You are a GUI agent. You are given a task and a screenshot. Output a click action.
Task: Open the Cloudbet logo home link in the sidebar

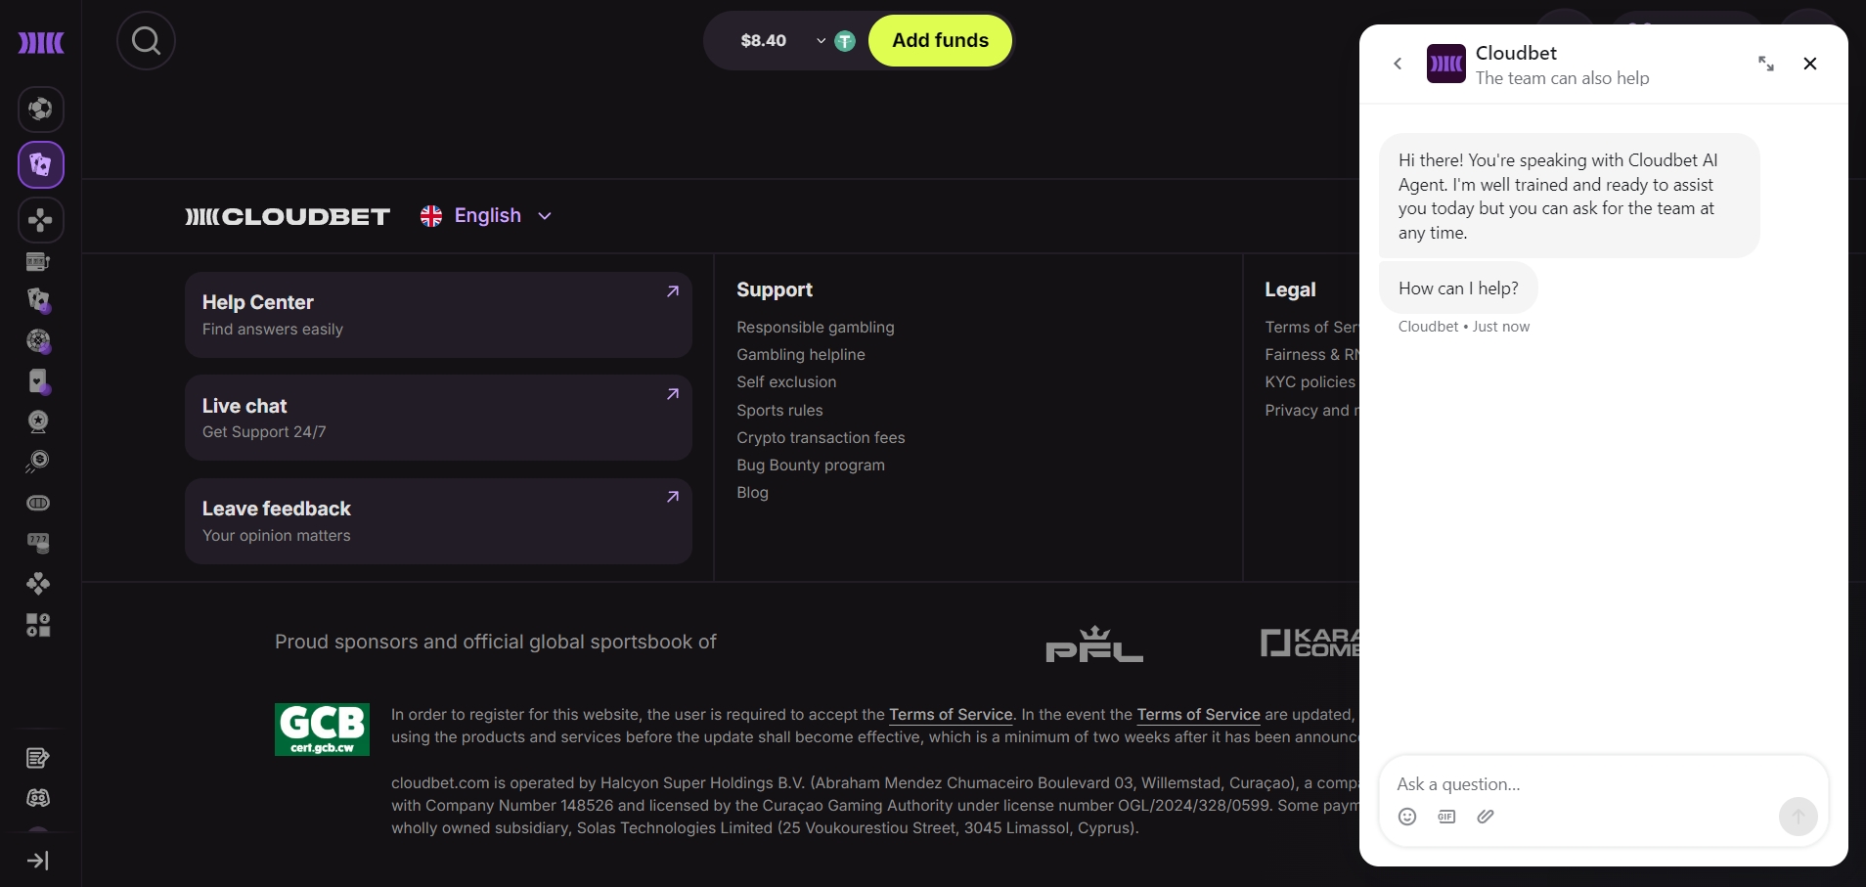(x=41, y=42)
